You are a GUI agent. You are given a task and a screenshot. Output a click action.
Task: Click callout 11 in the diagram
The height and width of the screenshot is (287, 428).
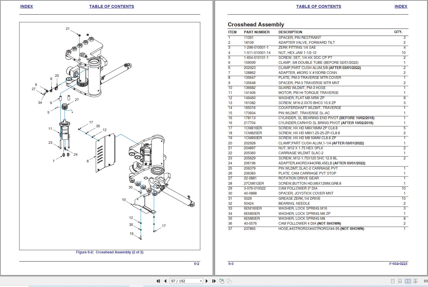point(50,129)
